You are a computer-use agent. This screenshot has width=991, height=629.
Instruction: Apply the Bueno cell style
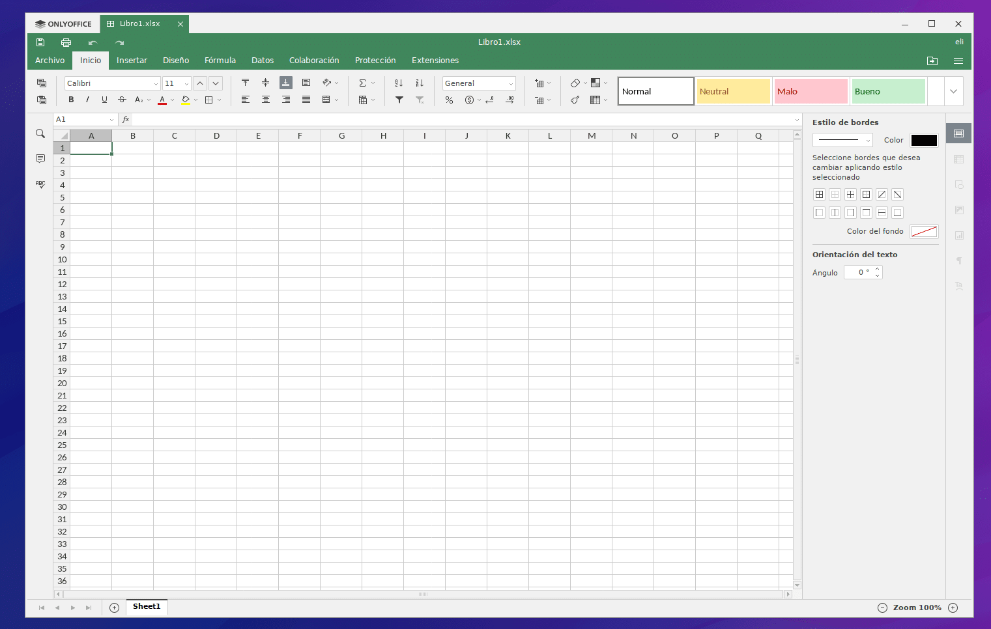pos(889,91)
